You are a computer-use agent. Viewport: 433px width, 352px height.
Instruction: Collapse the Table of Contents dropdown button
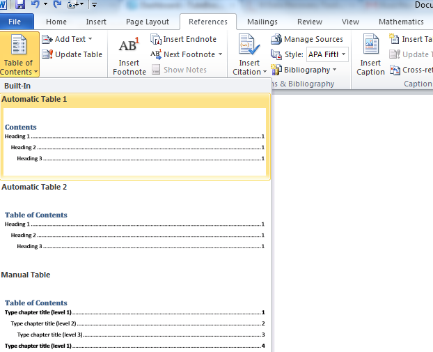[x=19, y=54]
